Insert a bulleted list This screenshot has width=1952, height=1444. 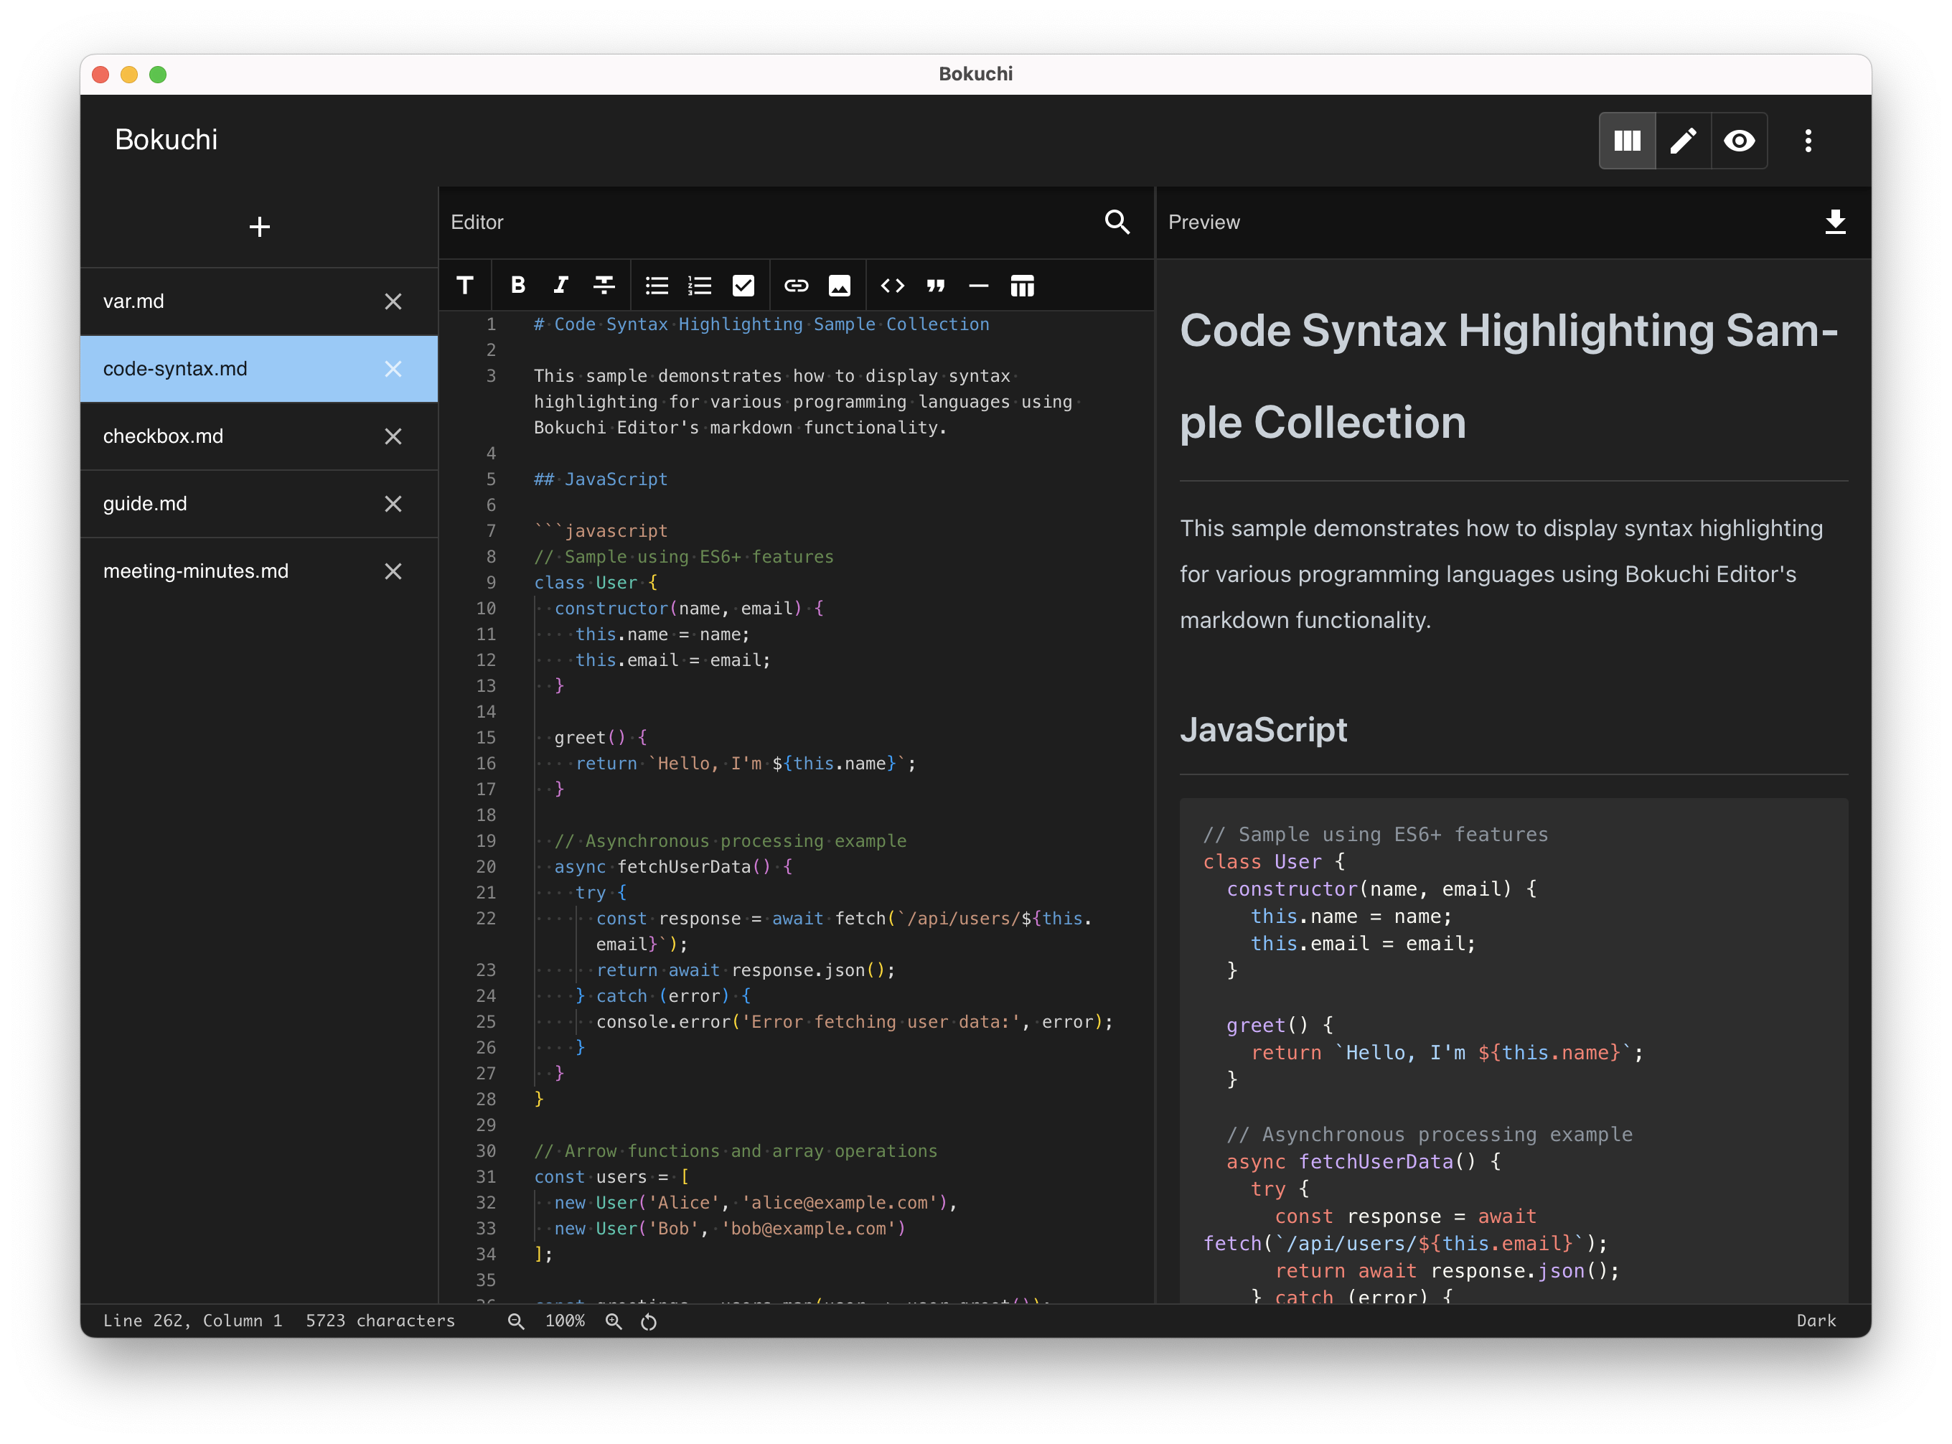(657, 285)
